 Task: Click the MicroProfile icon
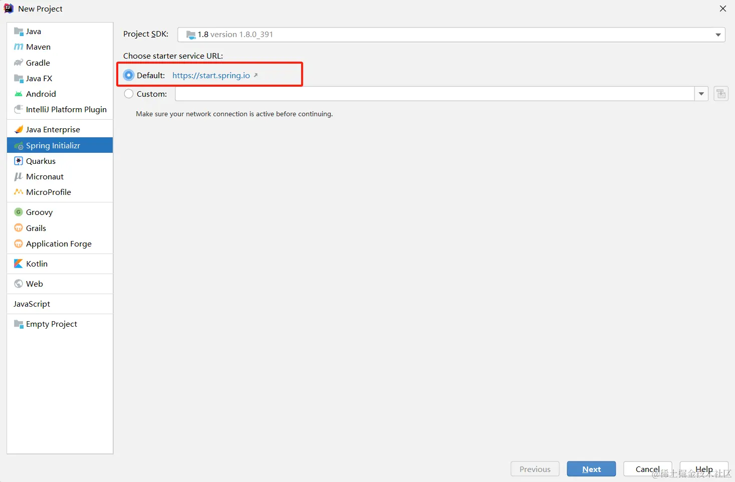point(19,192)
